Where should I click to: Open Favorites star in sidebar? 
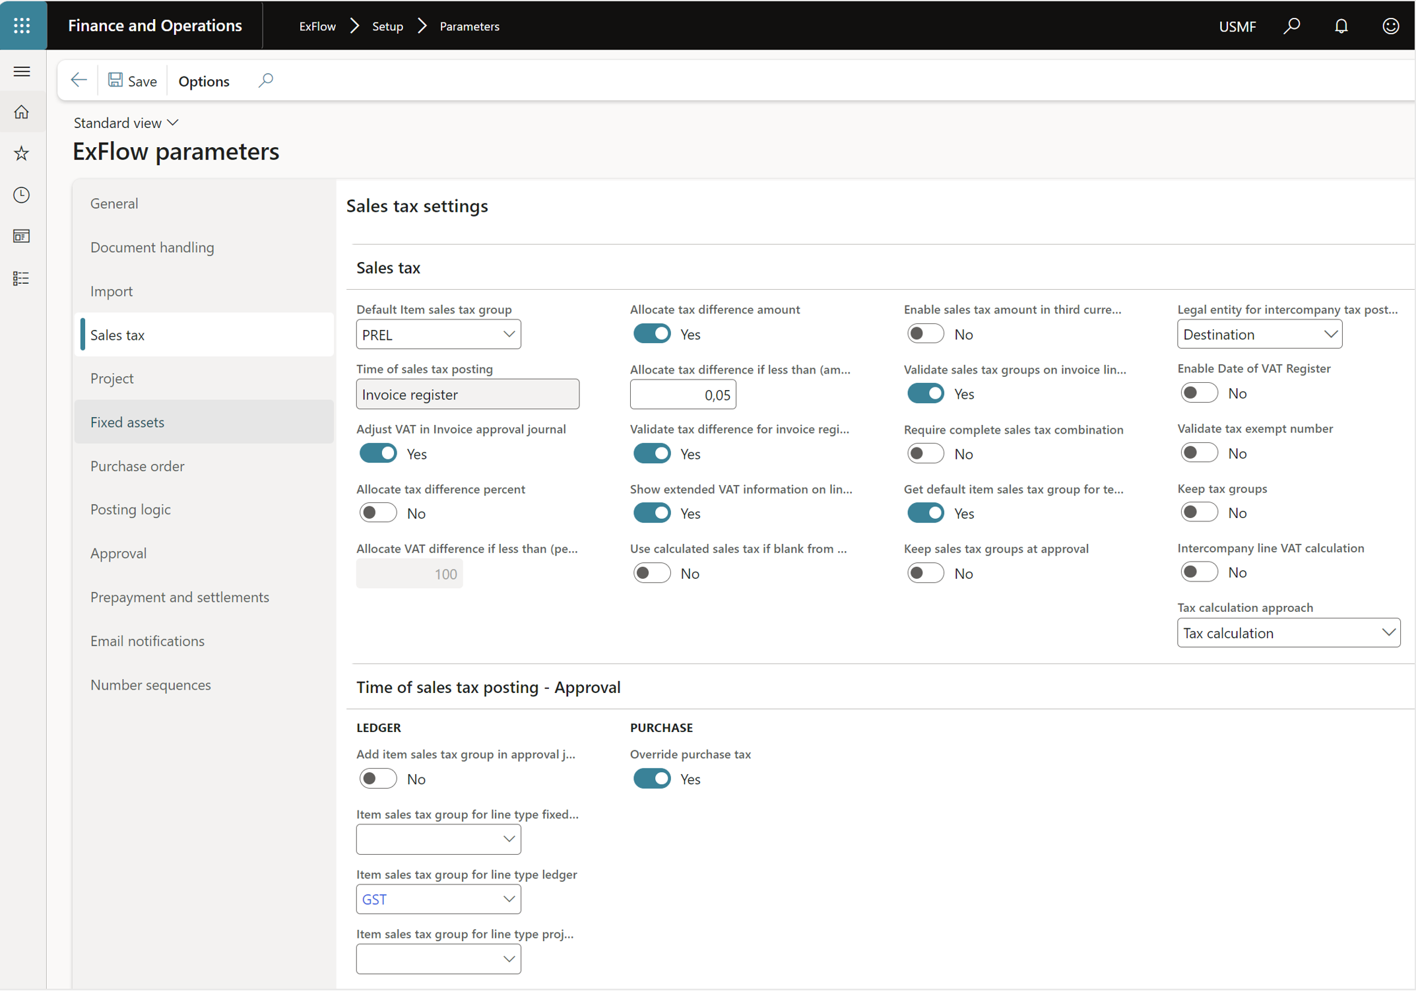[22, 154]
